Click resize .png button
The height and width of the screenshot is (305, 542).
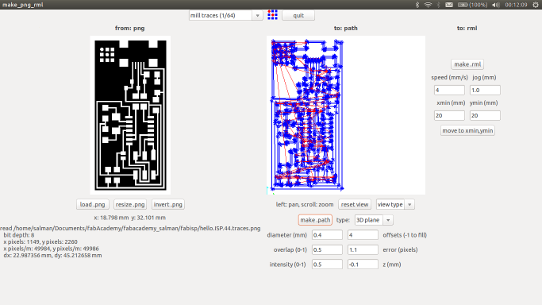(130, 204)
